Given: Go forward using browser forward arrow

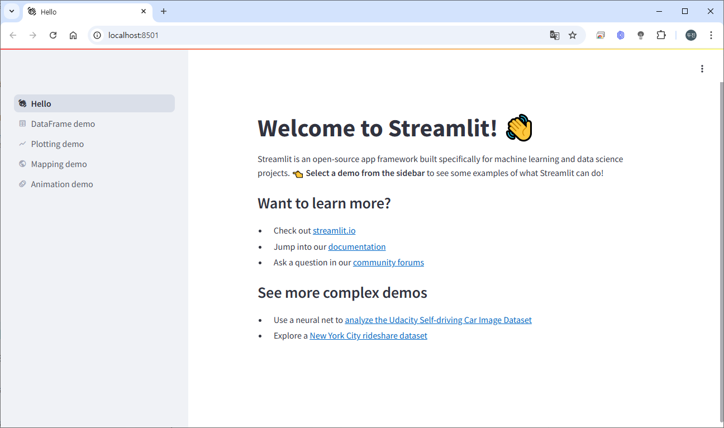Looking at the screenshot, I should [x=33, y=35].
